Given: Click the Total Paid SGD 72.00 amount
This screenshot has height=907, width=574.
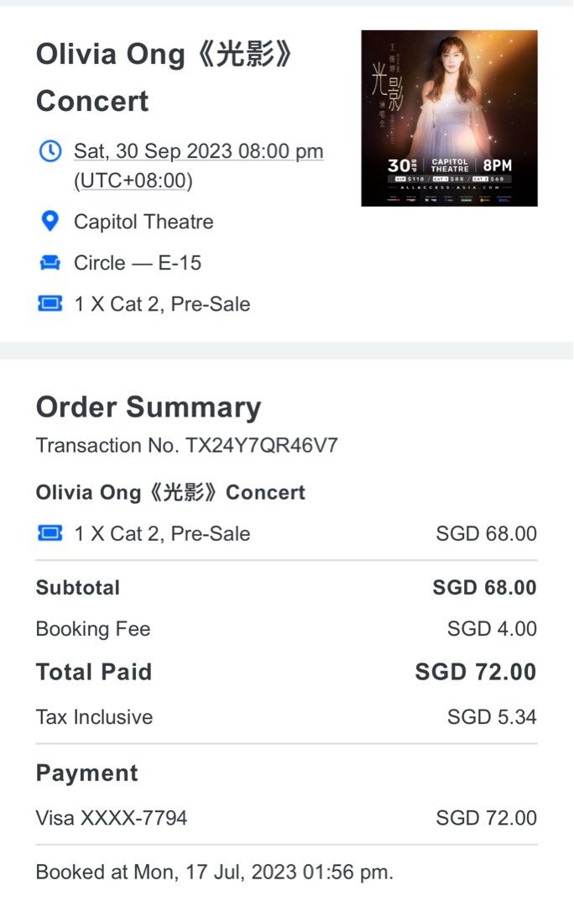Looking at the screenshot, I should (476, 672).
